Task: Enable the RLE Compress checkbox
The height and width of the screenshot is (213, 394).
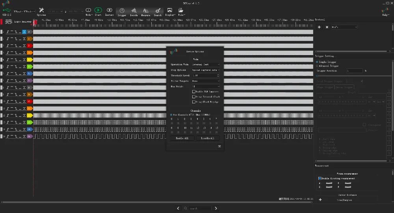Action: [x=194, y=92]
